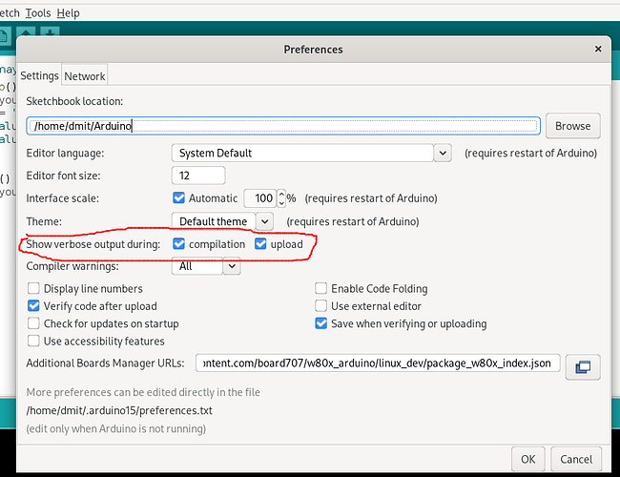
Task: Click the interface scale 100 field
Action: [x=260, y=198]
